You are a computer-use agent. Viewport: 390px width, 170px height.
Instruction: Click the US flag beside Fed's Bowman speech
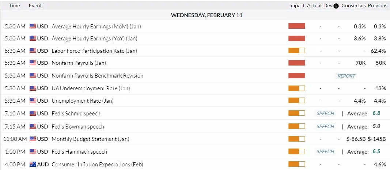pos(33,126)
